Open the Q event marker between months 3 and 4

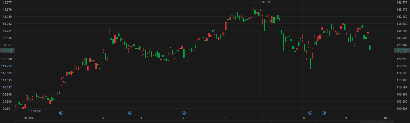point(130,113)
